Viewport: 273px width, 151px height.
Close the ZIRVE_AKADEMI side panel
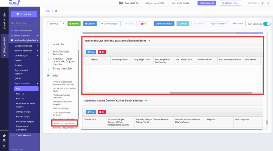[x=5, y=55]
